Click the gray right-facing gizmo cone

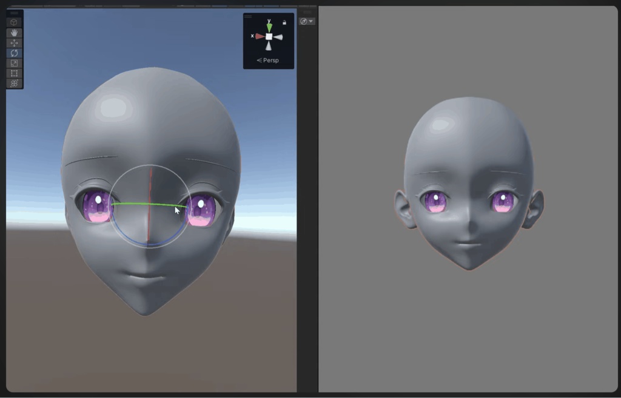[278, 36]
